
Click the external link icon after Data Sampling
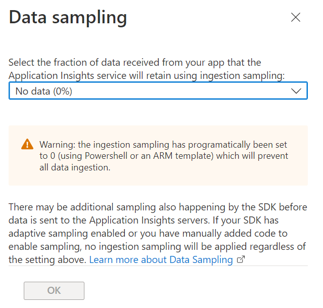241,260
